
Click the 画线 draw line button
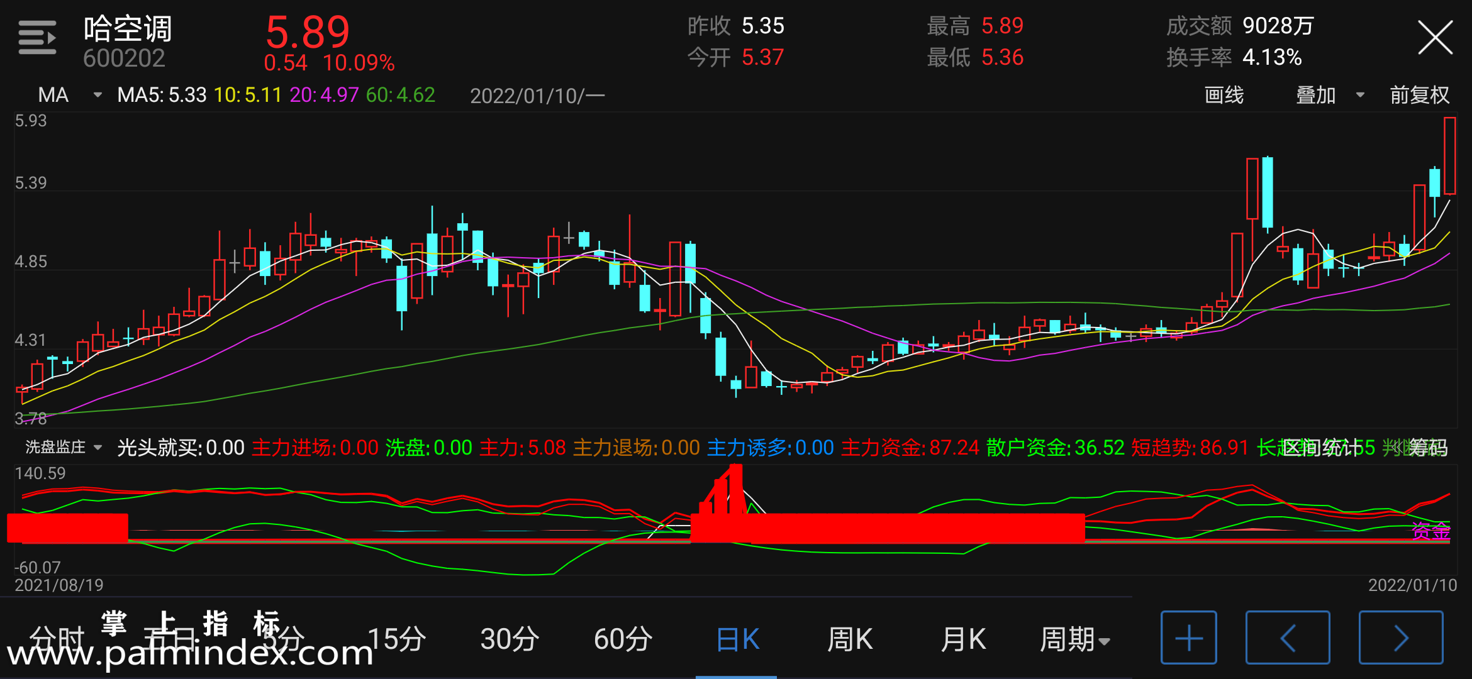pos(1224,95)
